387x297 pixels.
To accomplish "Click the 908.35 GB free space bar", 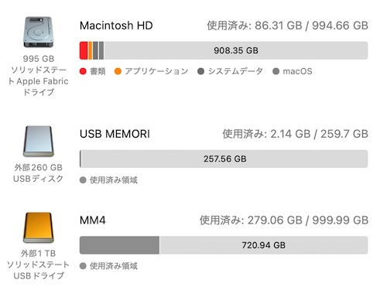I will [x=236, y=50].
